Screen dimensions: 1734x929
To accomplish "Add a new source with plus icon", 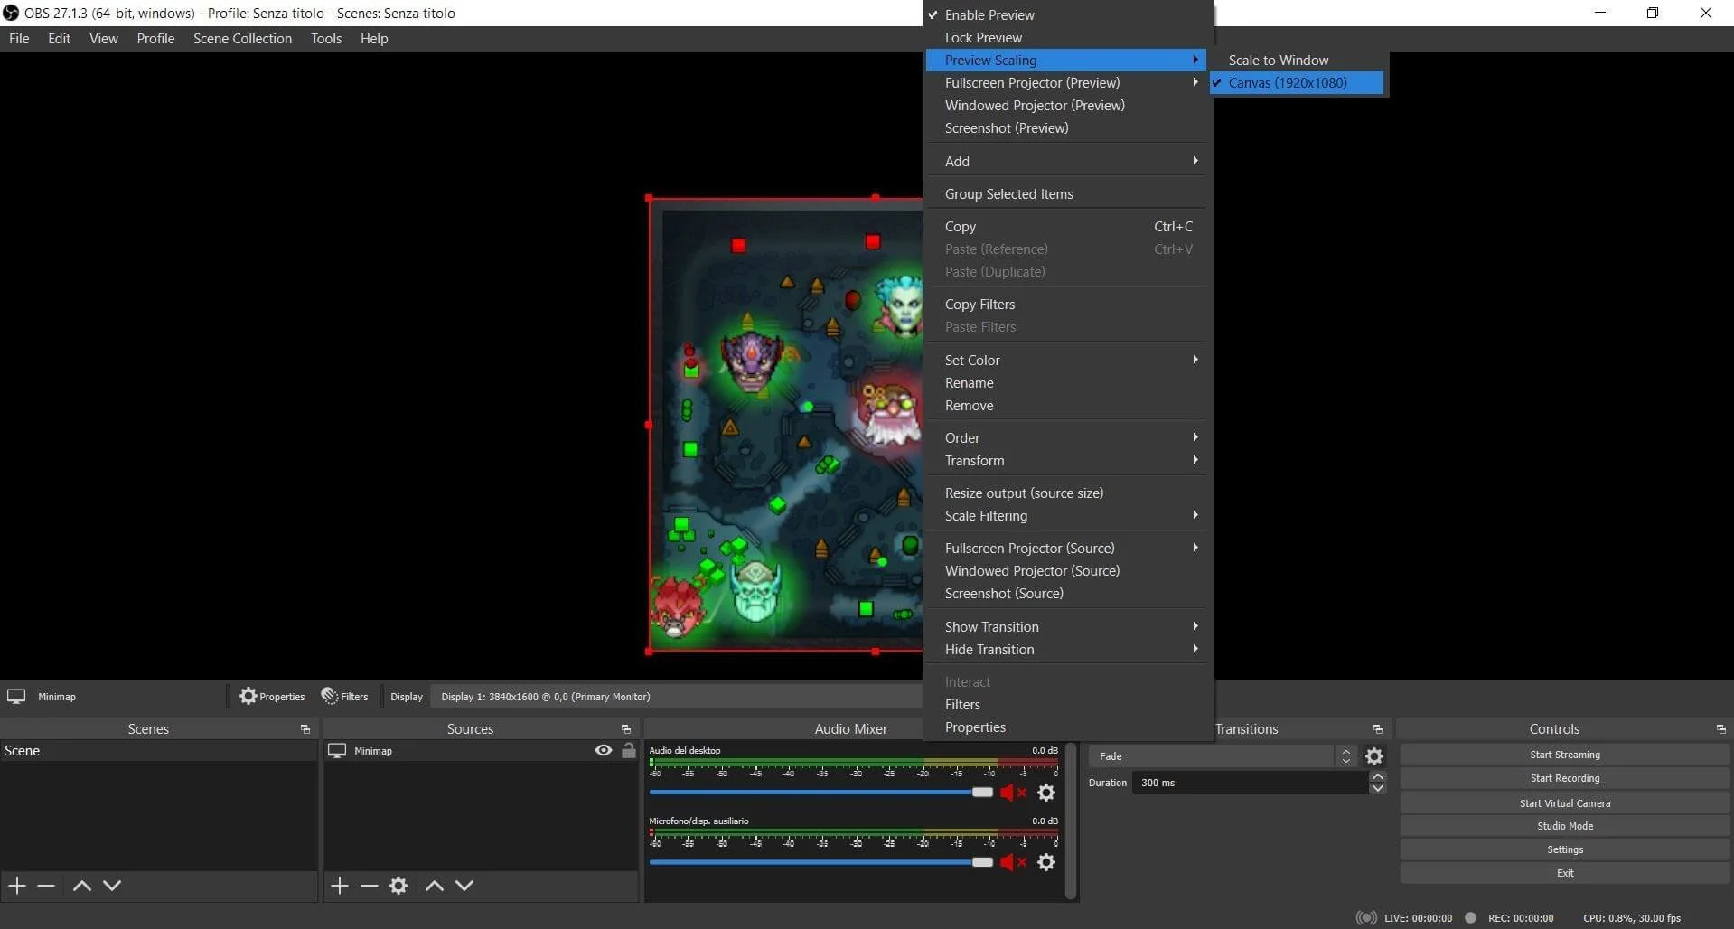I will [340, 886].
